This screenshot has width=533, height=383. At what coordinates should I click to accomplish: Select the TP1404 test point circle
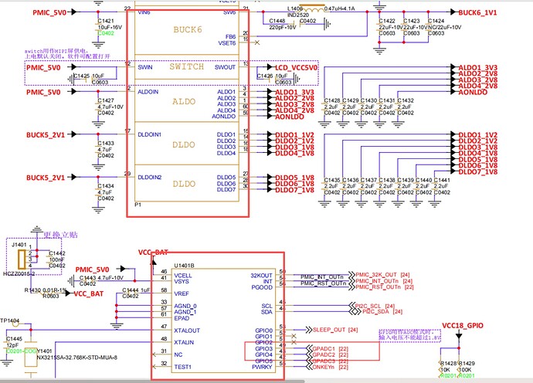coord(15,324)
